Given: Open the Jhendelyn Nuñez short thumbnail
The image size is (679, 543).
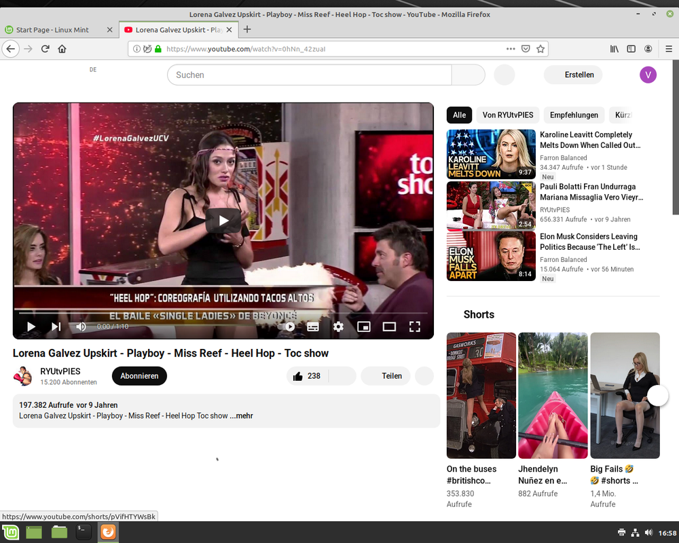Looking at the screenshot, I should (553, 395).
